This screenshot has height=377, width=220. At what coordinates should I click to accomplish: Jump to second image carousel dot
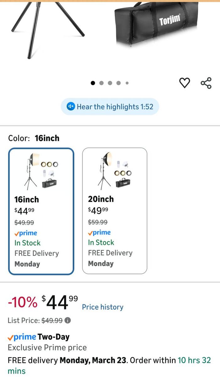pyautogui.click(x=101, y=83)
